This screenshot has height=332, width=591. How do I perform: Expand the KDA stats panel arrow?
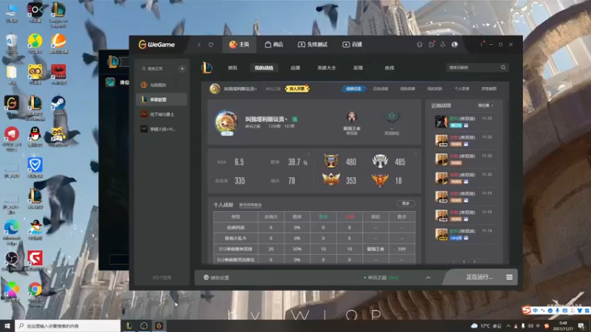click(x=309, y=154)
